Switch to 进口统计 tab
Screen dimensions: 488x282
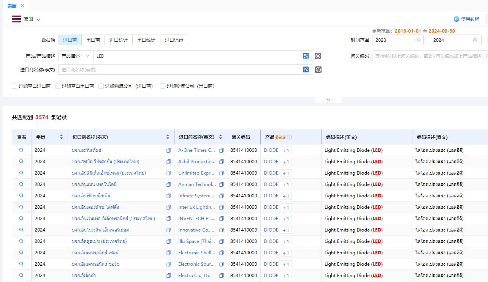(119, 40)
